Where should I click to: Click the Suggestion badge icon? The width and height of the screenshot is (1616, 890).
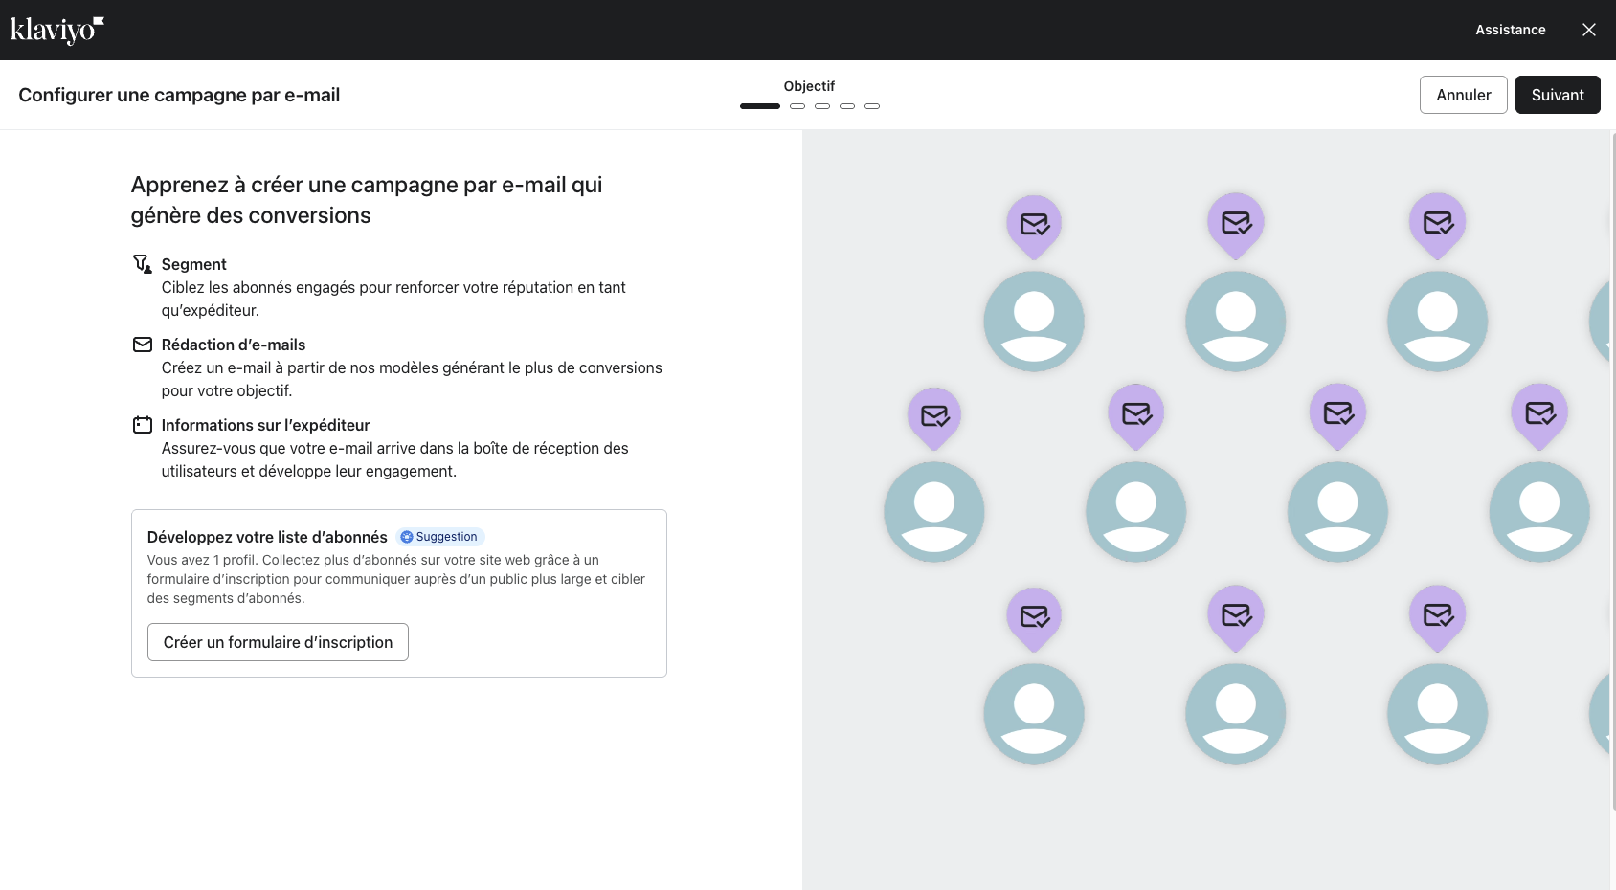pyautogui.click(x=407, y=537)
